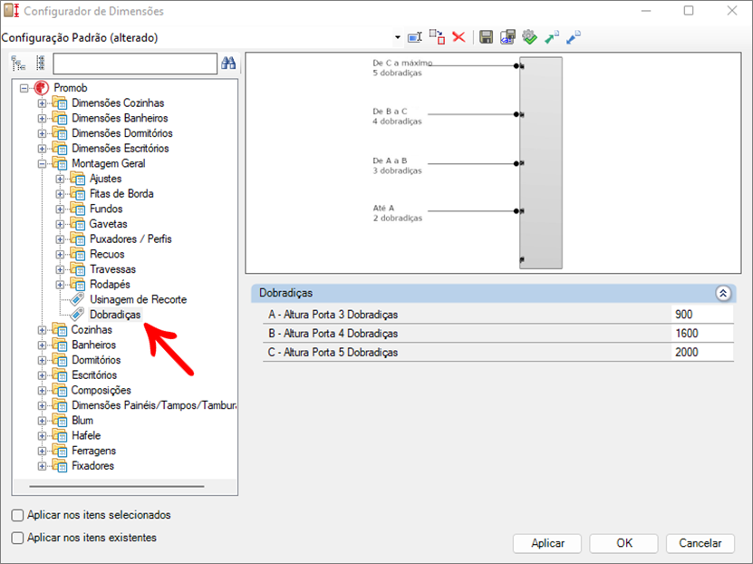Edit the C - Altura Porta 5 Dobradiças value 2000
753x564 pixels.
pyautogui.click(x=702, y=352)
